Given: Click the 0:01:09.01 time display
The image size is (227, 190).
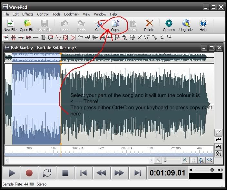Looking at the screenshot, I should [x=167, y=173].
